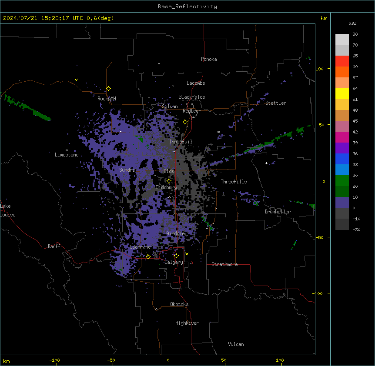Pick the red 60-65 dBZ legend swatch

coord(342,61)
